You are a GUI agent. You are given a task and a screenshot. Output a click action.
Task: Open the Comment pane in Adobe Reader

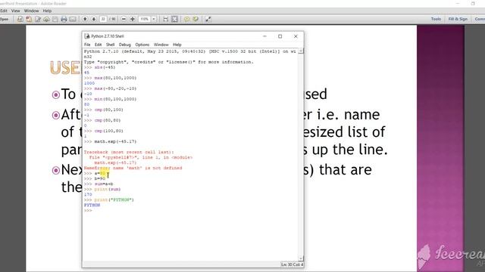480,19
